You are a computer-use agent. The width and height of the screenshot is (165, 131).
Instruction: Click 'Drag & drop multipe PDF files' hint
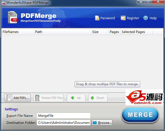pos(107,84)
